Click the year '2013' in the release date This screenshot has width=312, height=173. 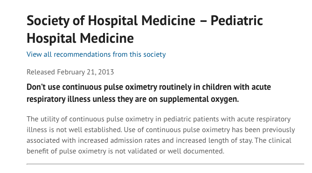coord(106,72)
